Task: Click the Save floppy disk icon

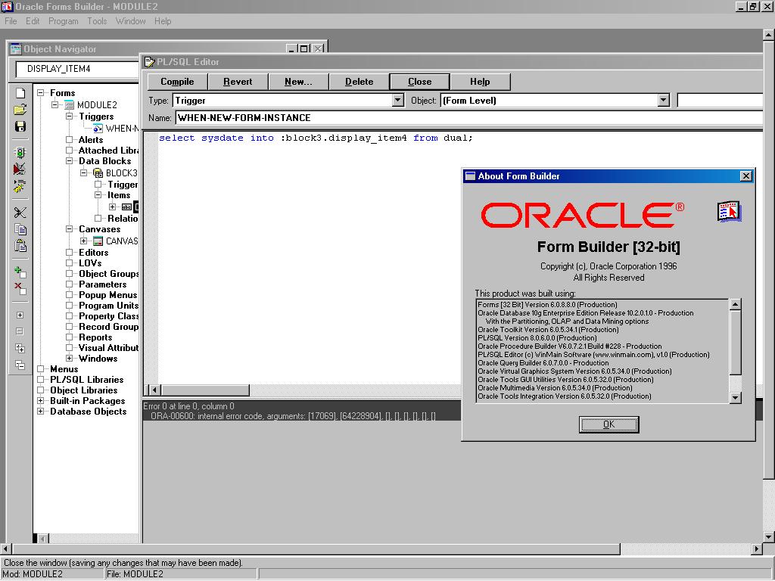Action: coord(20,126)
